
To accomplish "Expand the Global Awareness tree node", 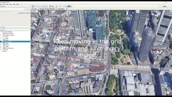I will coord(1,48).
